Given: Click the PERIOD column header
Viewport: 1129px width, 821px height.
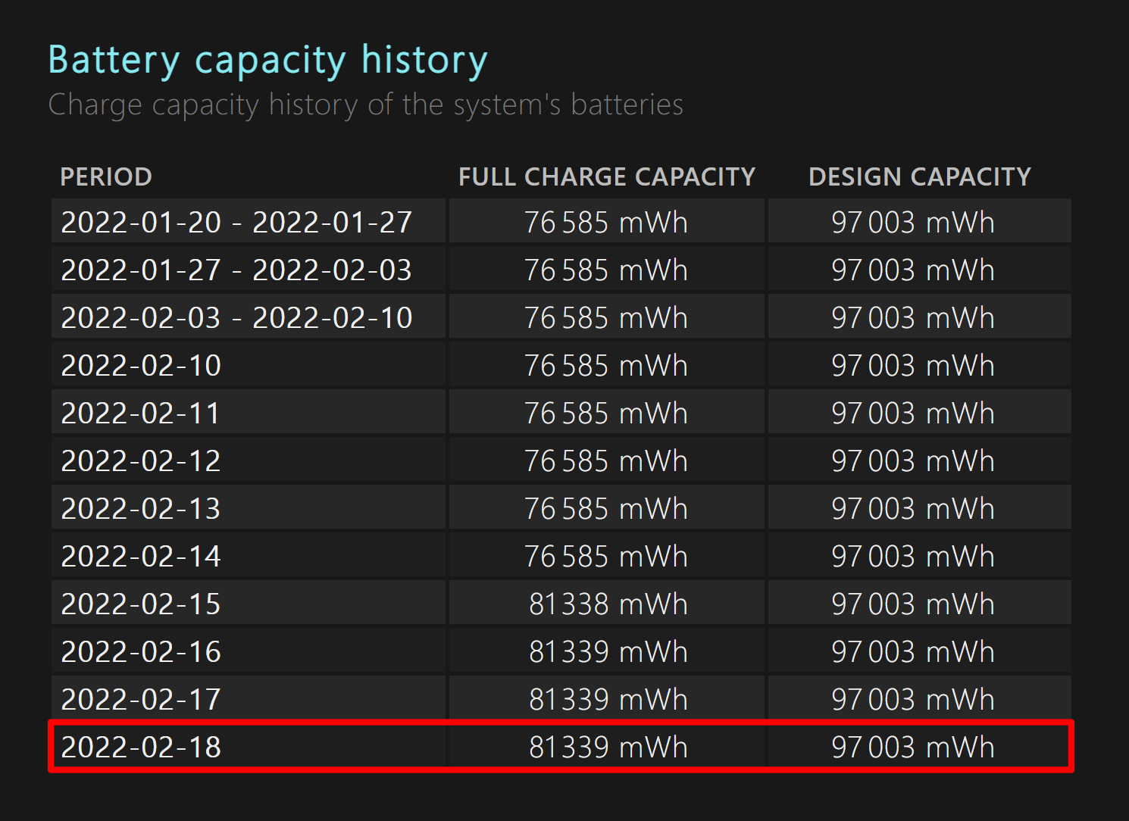Looking at the screenshot, I should [106, 176].
